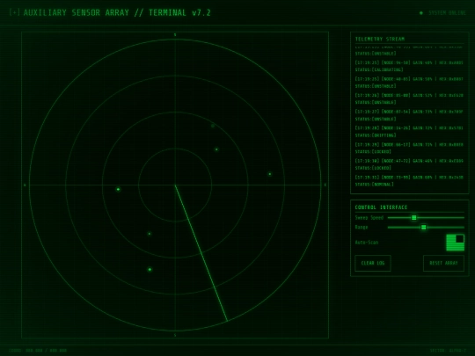Viewport: 475px width, 356px height.
Task: Click the [+] icon beside the terminal title
Action: pos(15,12)
